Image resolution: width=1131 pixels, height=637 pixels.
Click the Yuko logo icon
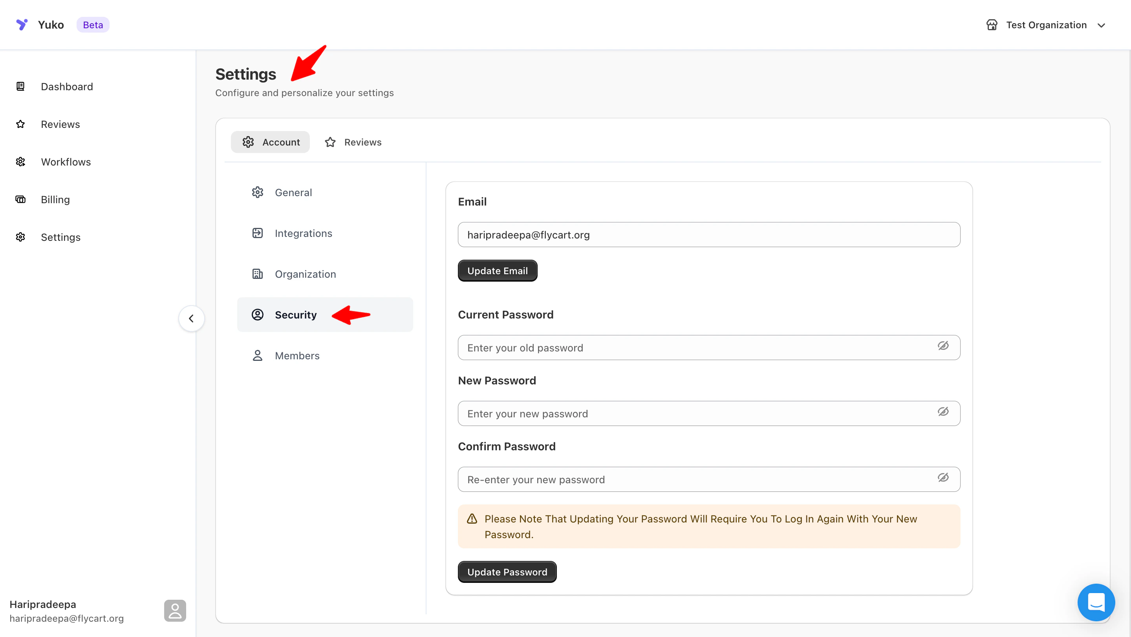click(x=22, y=25)
